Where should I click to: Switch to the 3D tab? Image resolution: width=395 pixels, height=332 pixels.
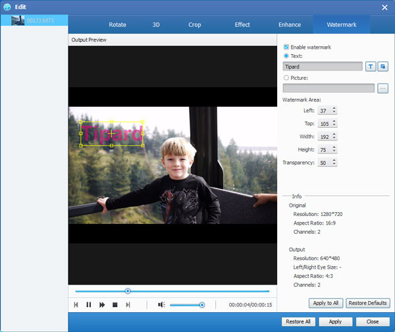coord(156,25)
